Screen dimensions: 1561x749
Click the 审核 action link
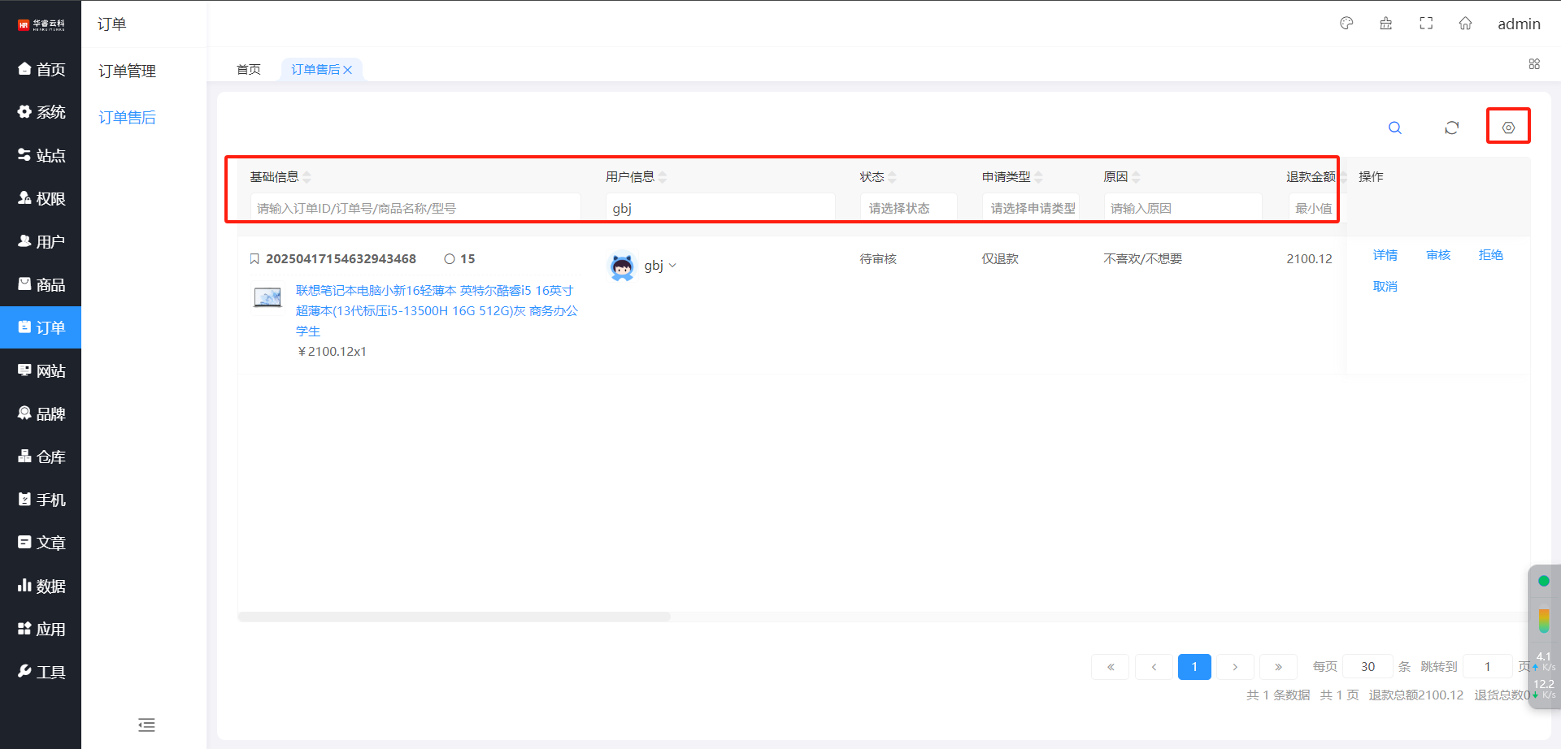[x=1437, y=255]
